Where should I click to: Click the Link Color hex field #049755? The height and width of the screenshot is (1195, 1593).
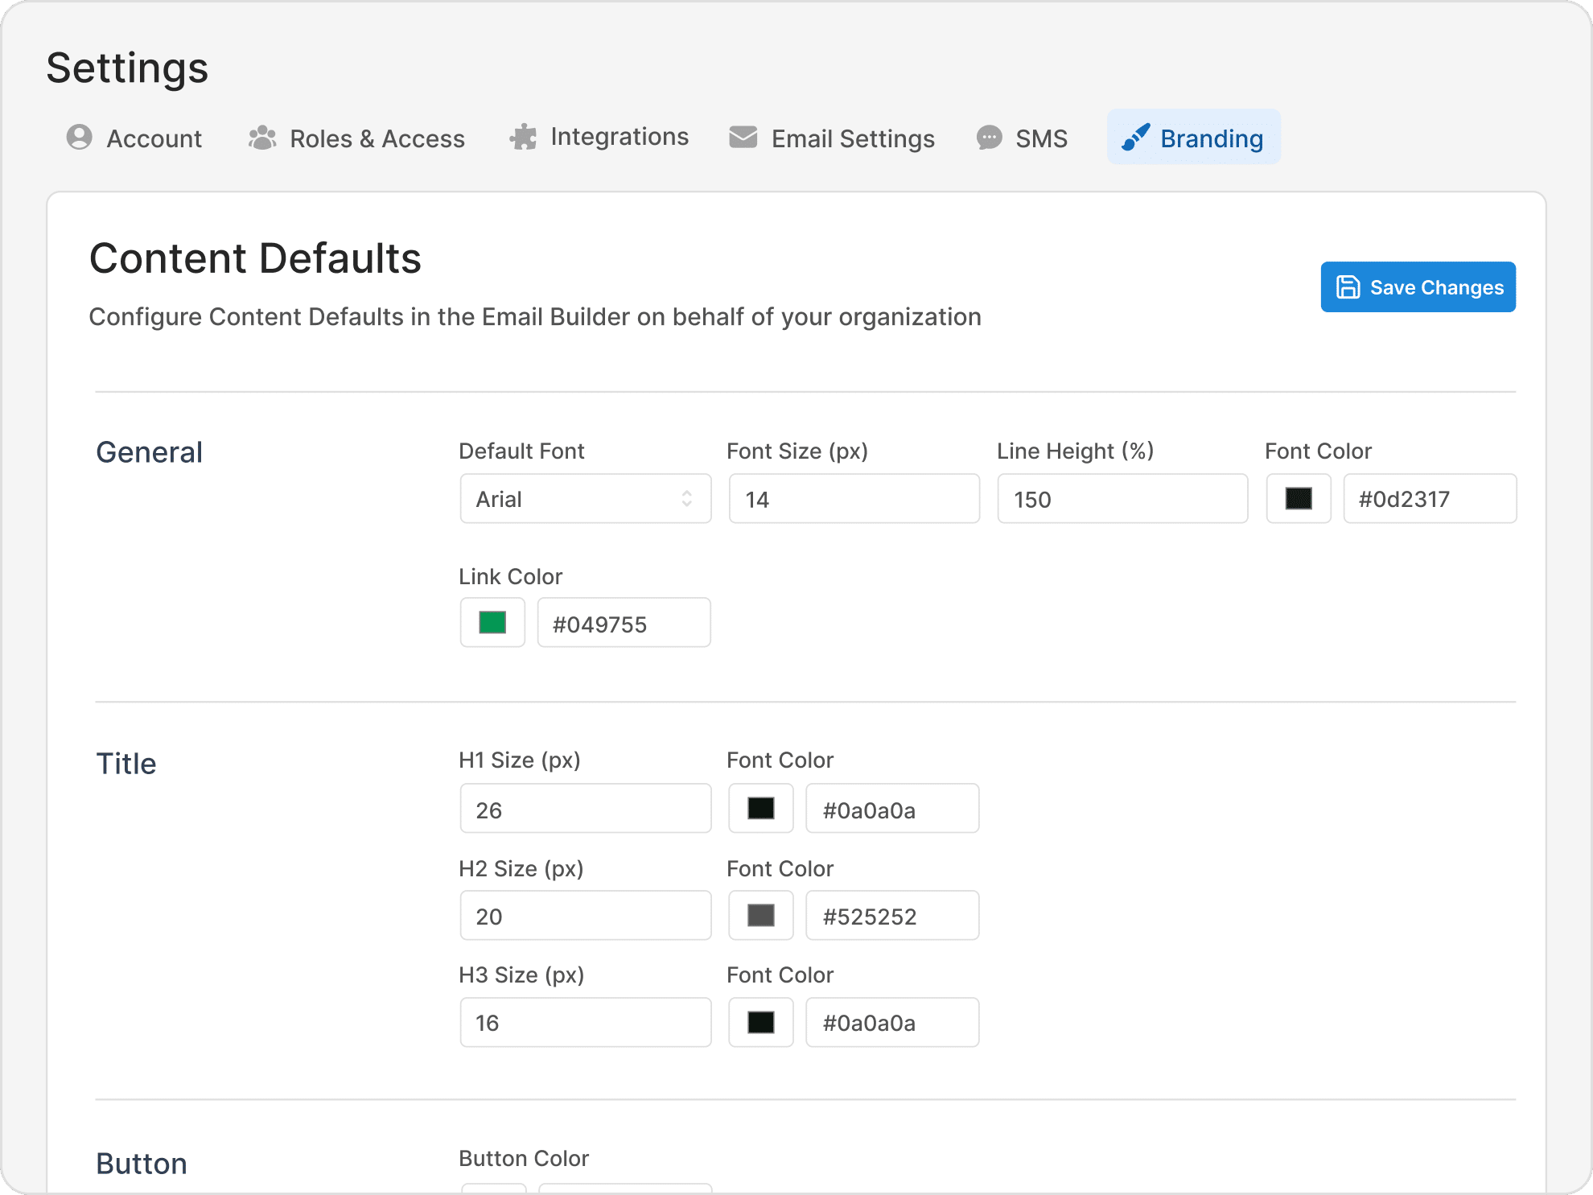coord(624,624)
